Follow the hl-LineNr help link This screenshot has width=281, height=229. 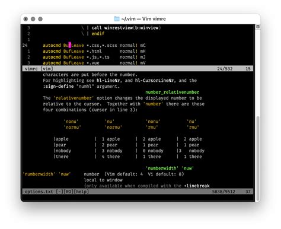108,81
